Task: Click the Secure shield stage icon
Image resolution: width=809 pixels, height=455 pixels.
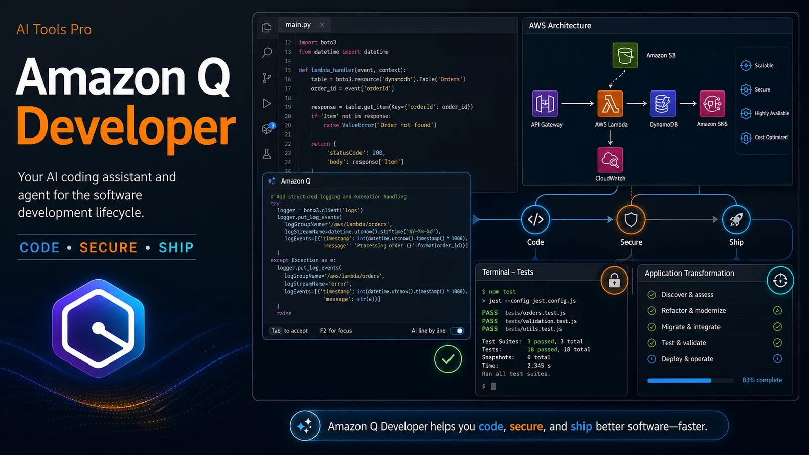Action: 631,219
